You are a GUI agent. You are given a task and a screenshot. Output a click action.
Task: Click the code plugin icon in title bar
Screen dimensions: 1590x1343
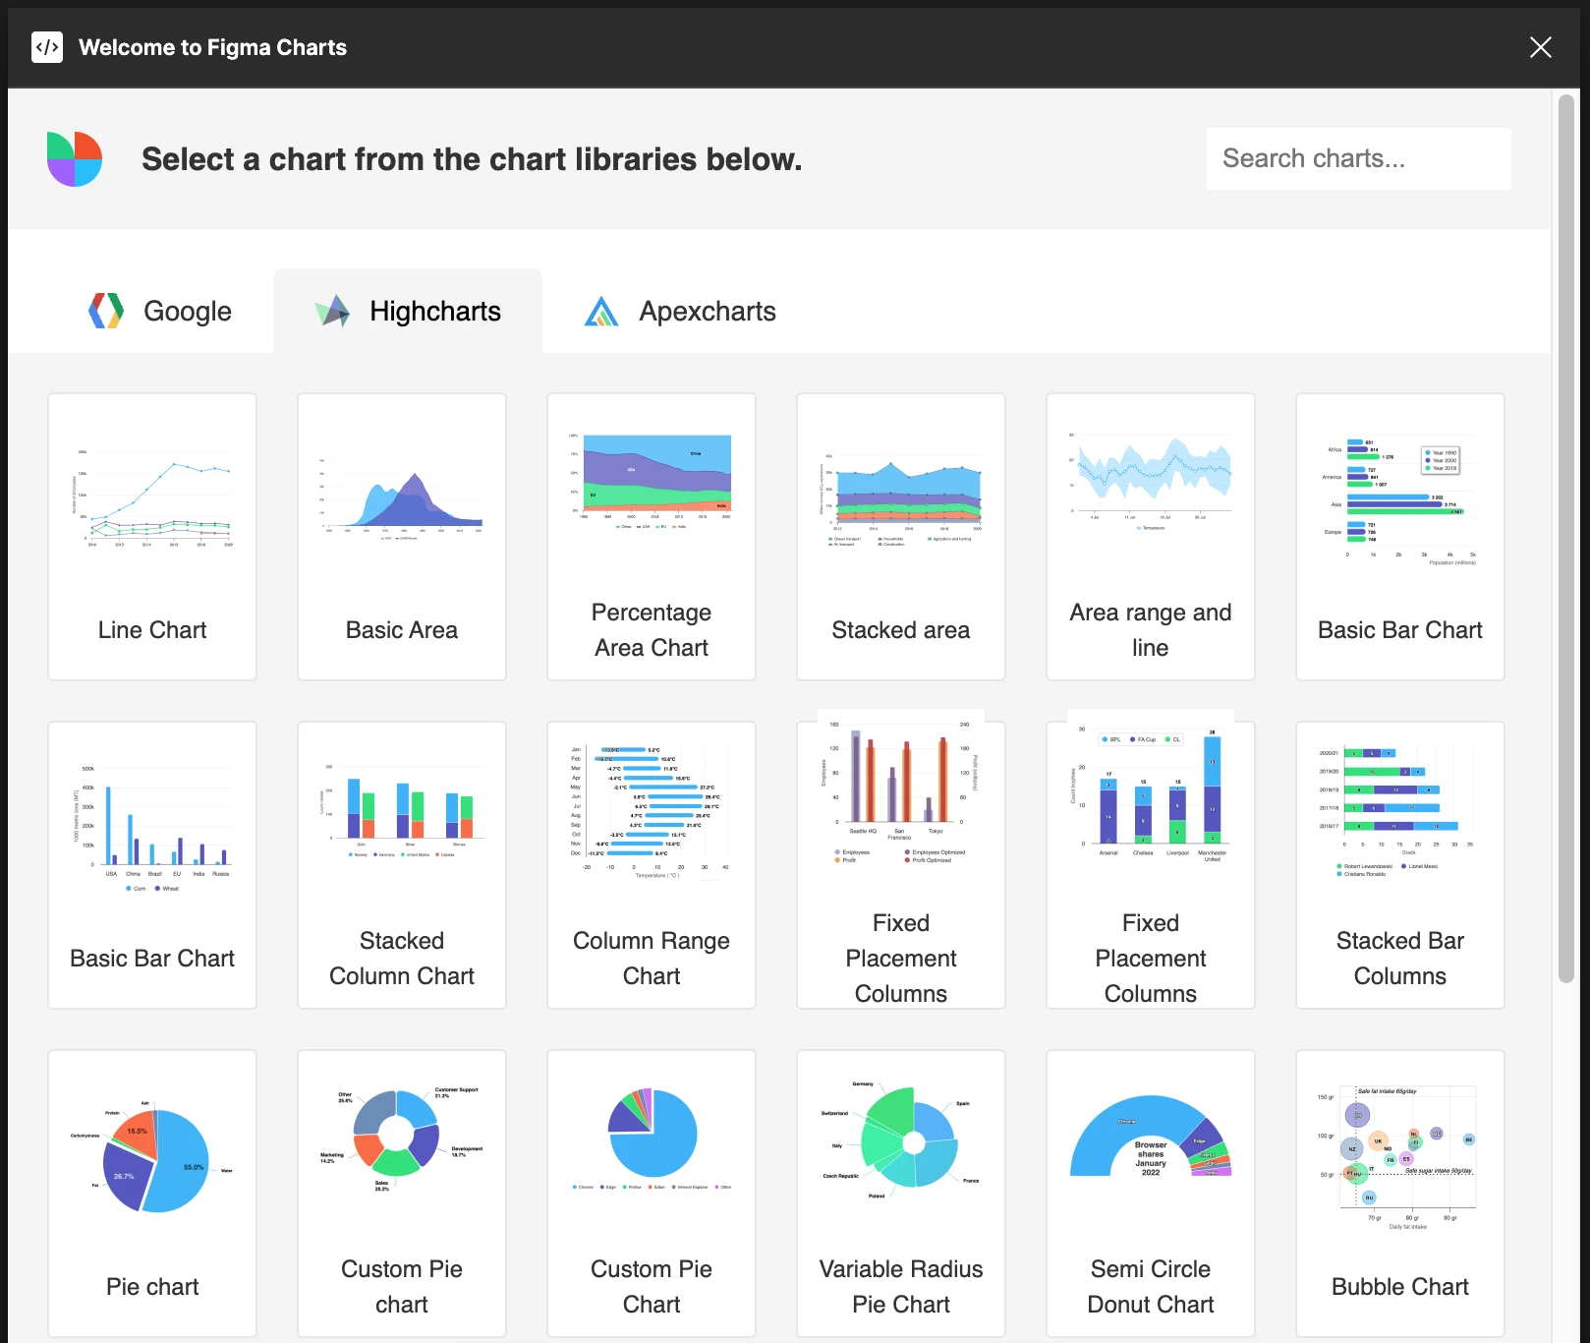click(x=47, y=47)
